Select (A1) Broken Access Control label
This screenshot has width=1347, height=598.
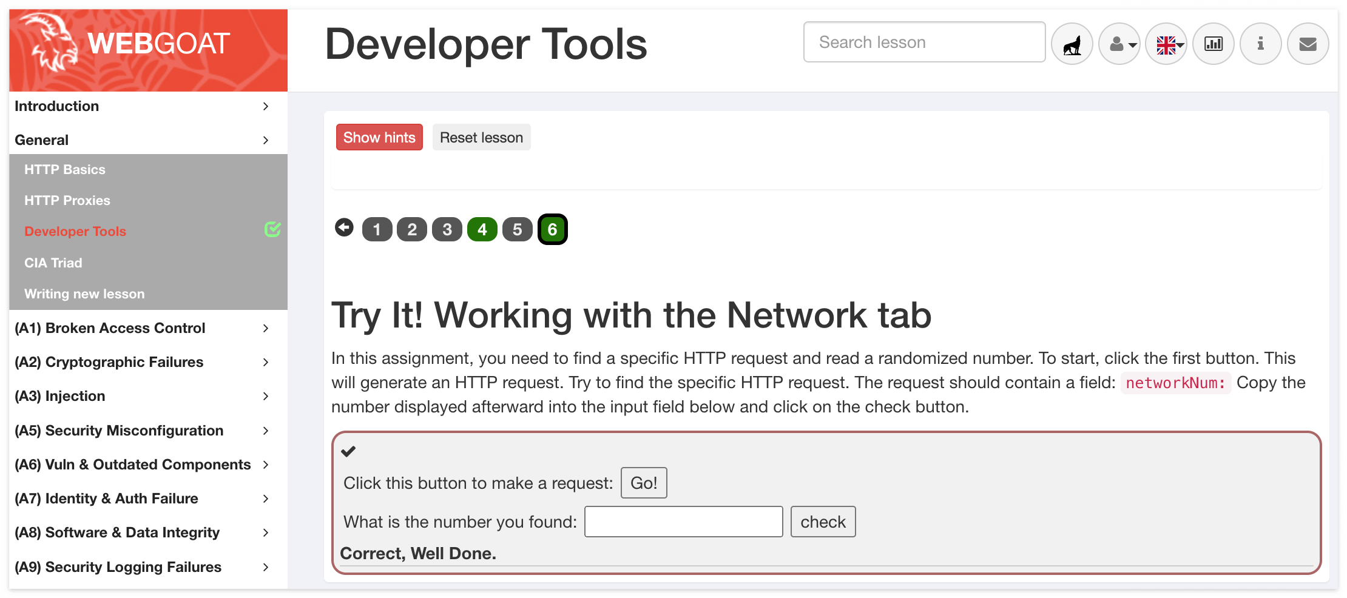click(x=110, y=328)
